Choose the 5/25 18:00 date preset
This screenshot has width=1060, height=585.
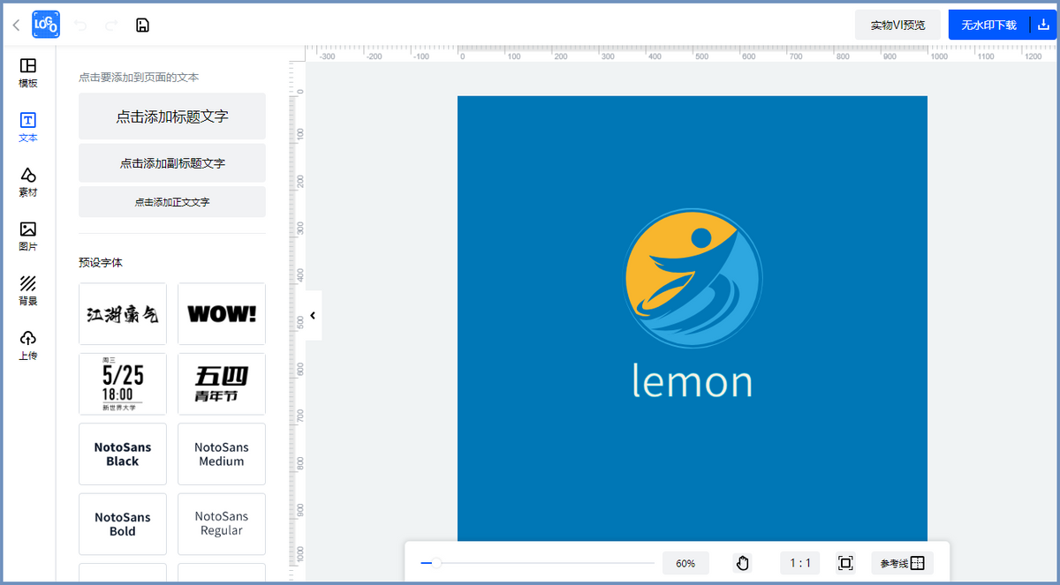123,384
